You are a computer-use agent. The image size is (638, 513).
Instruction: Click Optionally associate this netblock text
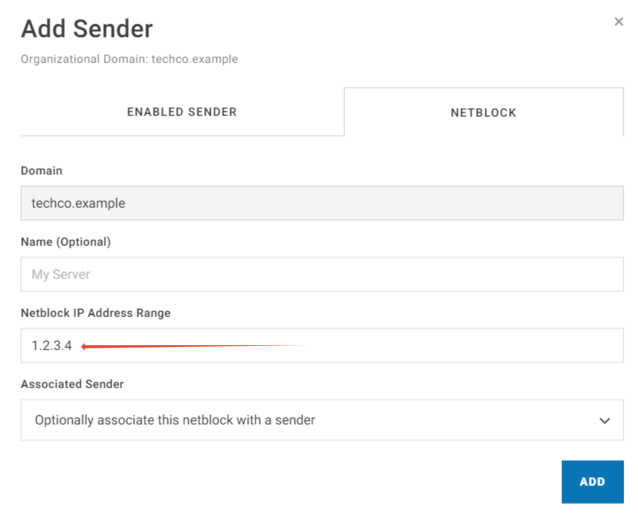175,420
